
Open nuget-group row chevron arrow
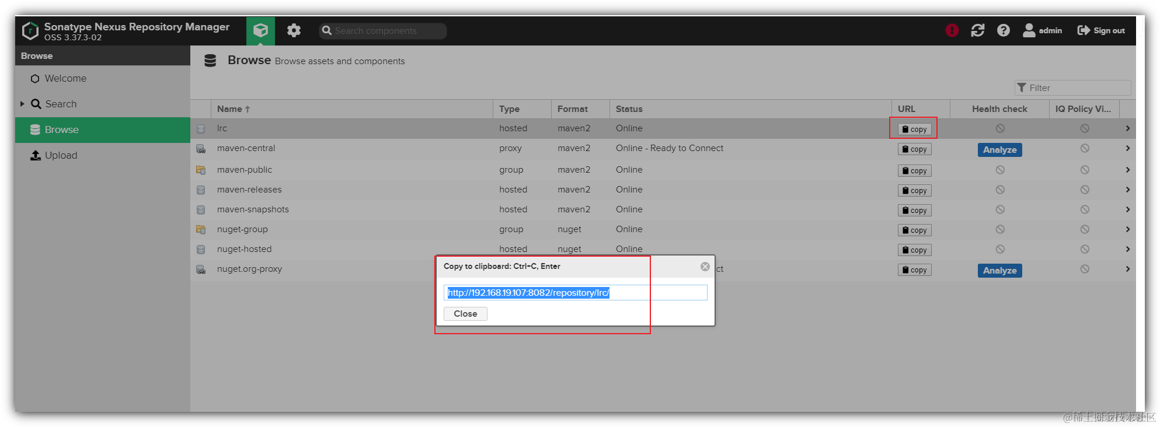(x=1127, y=229)
